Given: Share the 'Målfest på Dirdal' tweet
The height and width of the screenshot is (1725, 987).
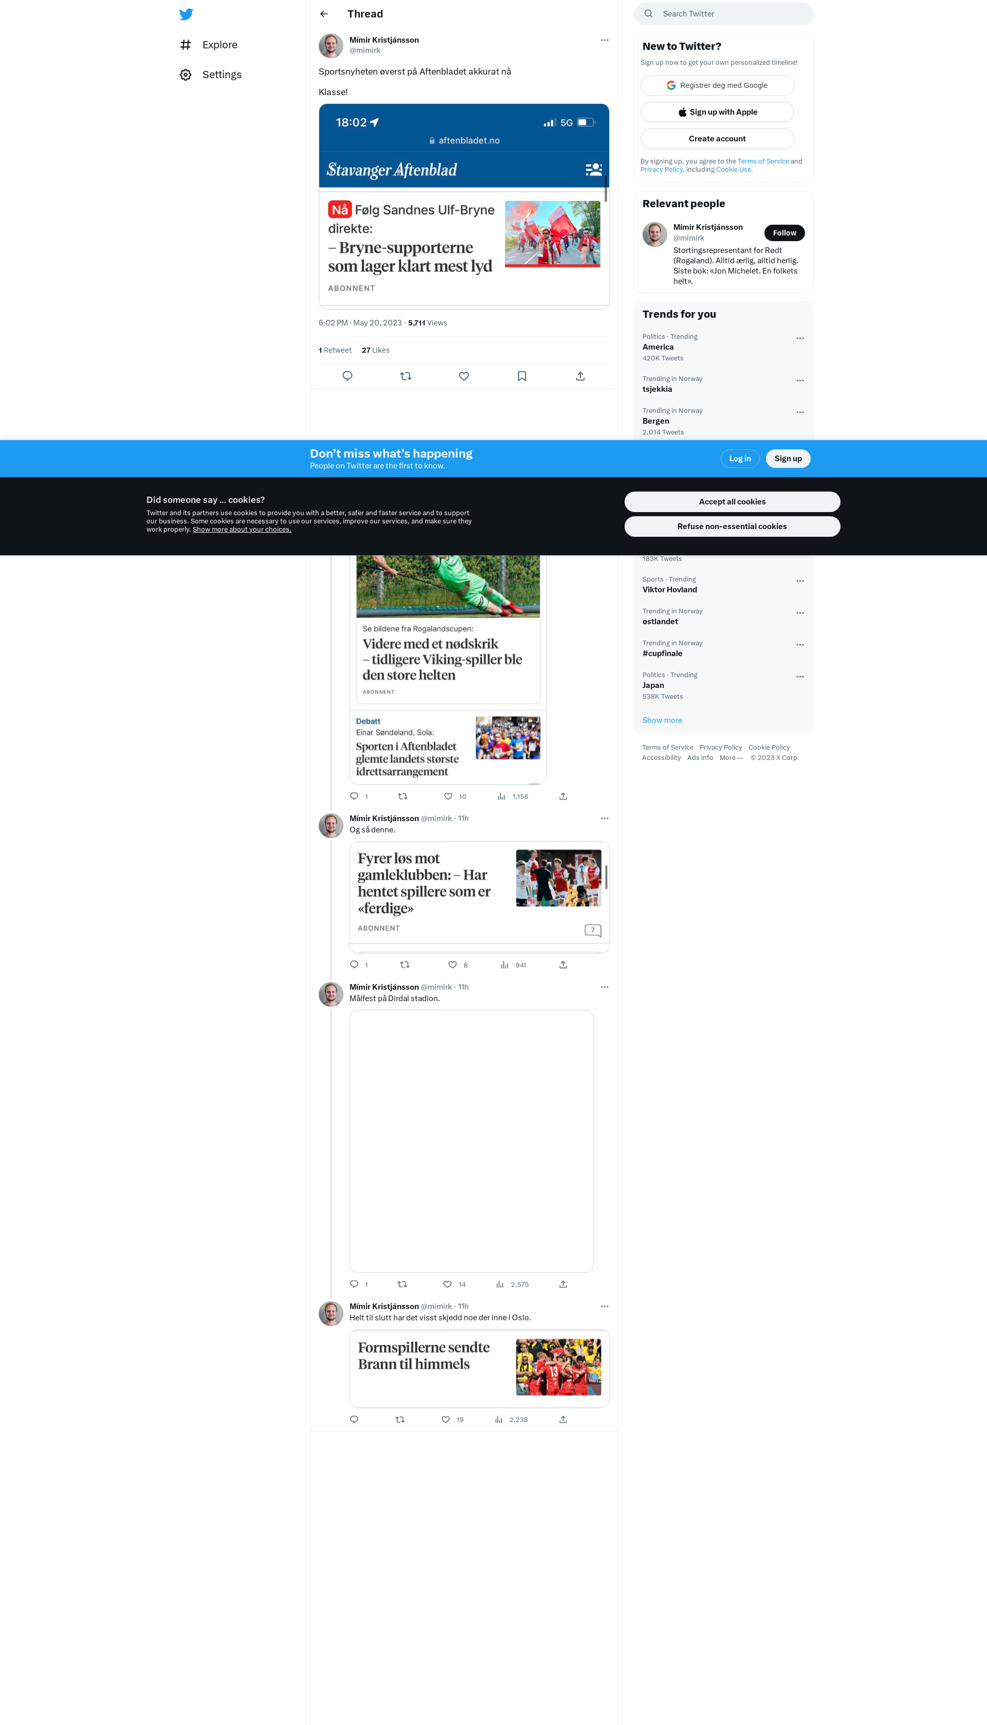Looking at the screenshot, I should pyautogui.click(x=563, y=1284).
